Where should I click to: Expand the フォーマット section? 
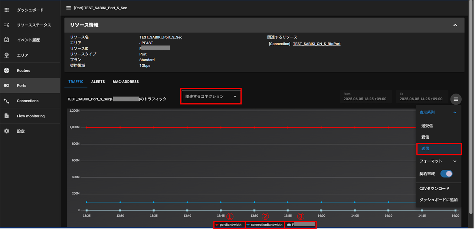tap(455, 161)
